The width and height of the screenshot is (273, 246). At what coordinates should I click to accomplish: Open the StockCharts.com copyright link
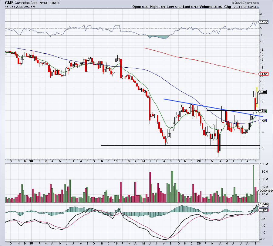pyautogui.click(x=245, y=3)
